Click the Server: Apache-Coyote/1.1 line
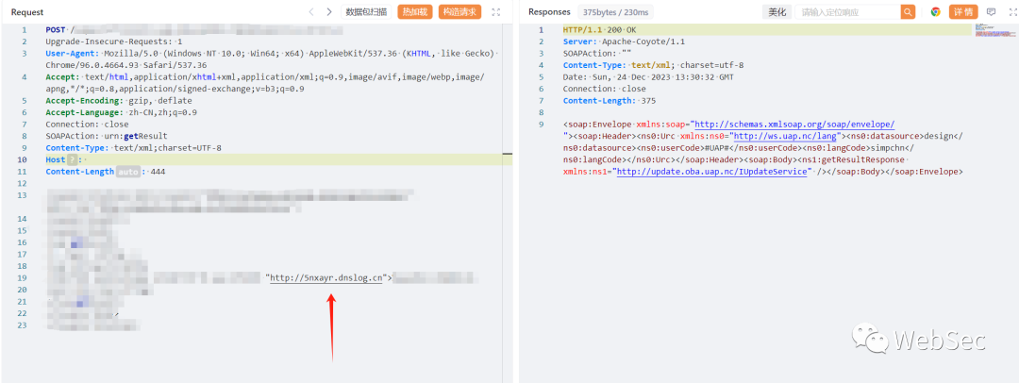Viewport: 1019px width, 383px height. click(x=624, y=42)
